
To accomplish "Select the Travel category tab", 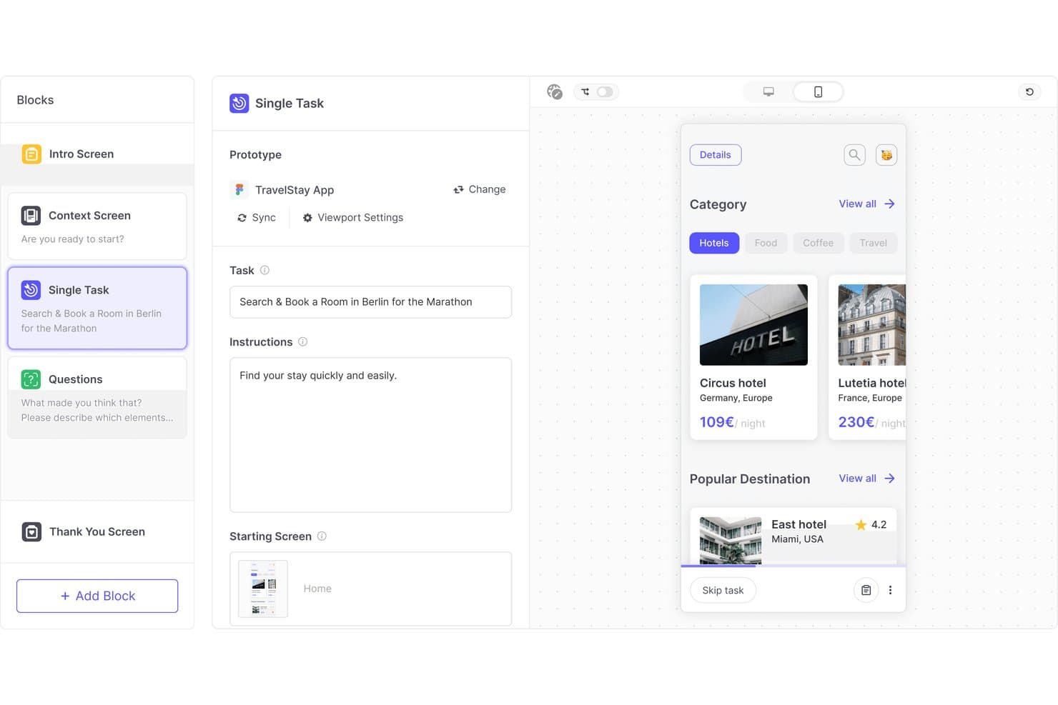I will [x=873, y=243].
